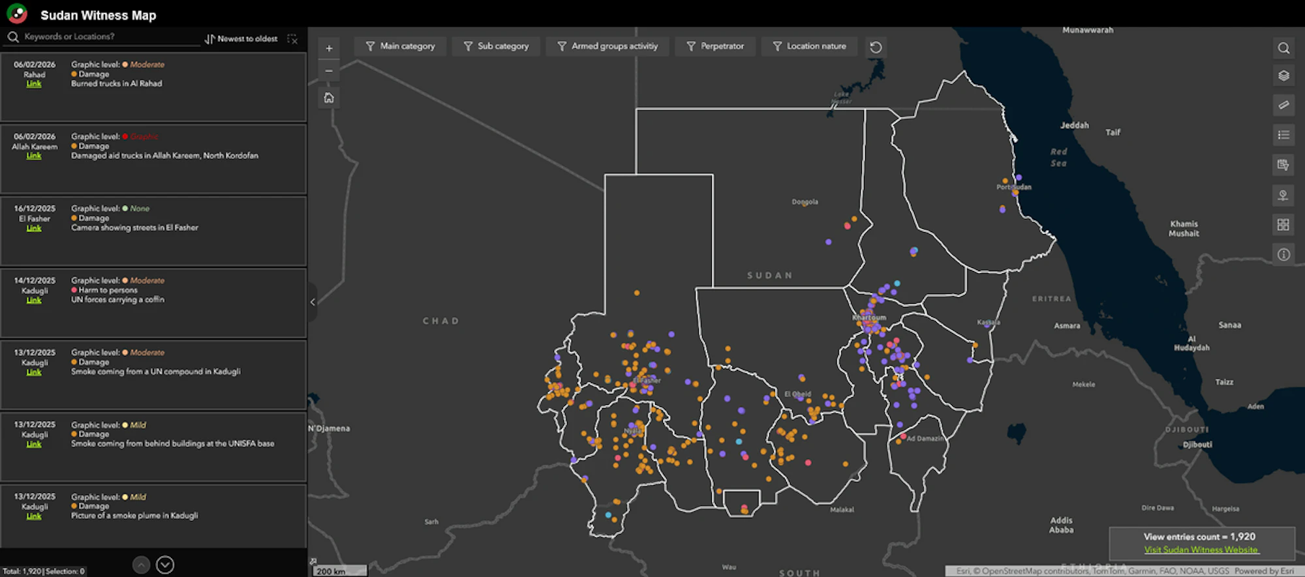Visit Sudan Witness Website link
The height and width of the screenshot is (577, 1305).
pos(1201,550)
